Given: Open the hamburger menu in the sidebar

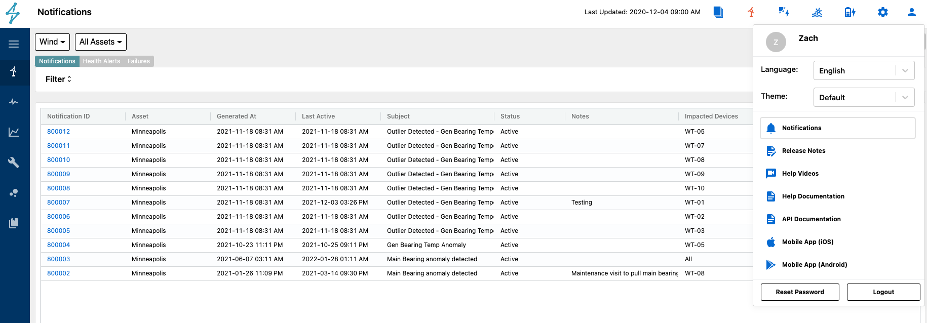Looking at the screenshot, I should [14, 44].
